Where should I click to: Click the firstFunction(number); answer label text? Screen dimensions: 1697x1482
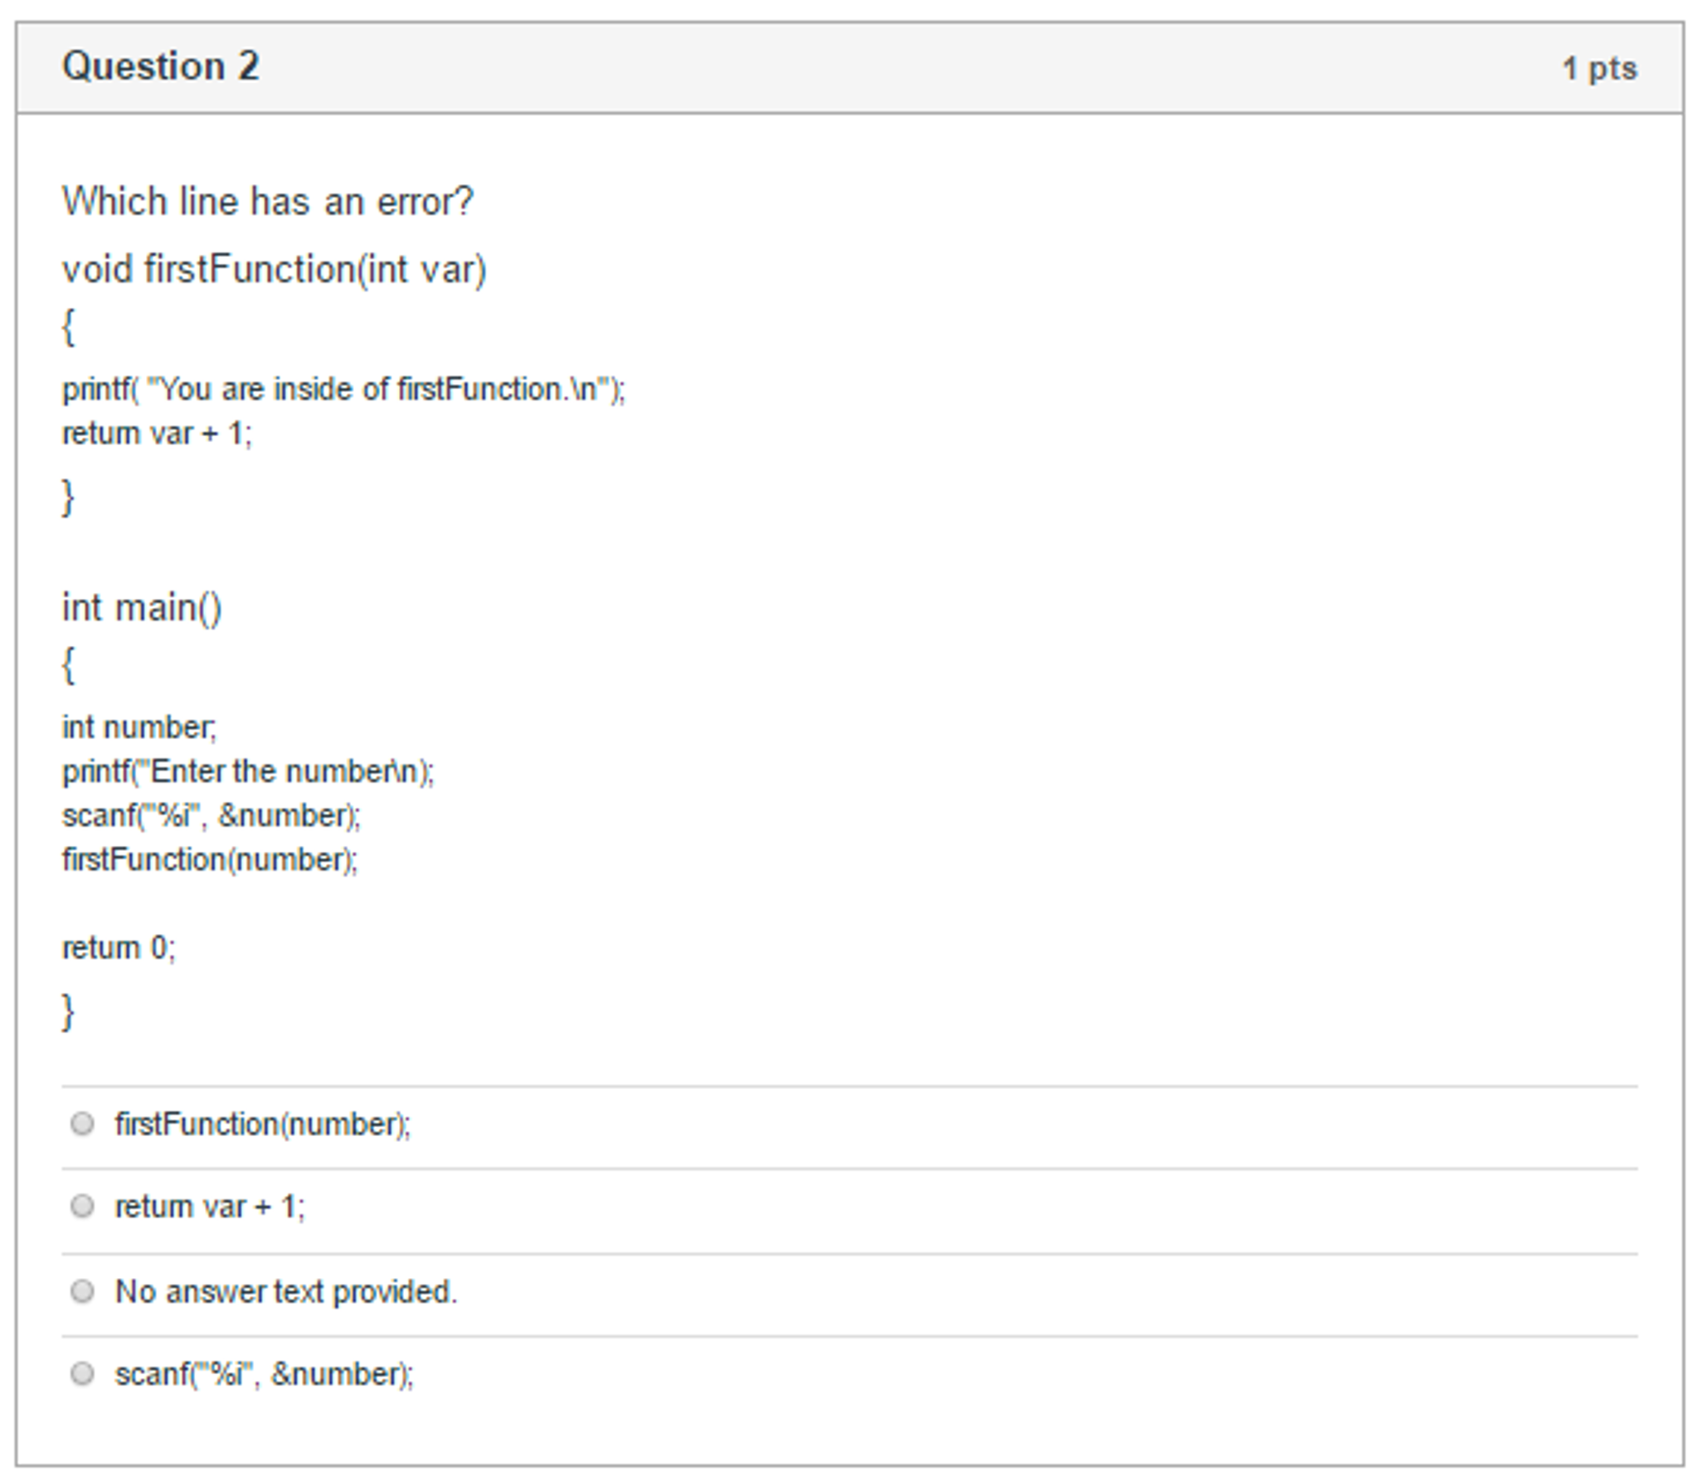(x=264, y=1122)
